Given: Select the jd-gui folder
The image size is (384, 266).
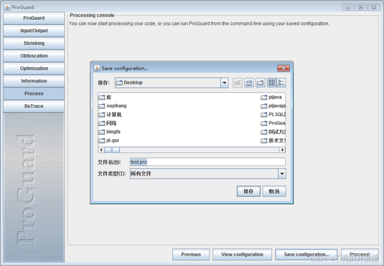Looking at the screenshot, I should point(109,141).
